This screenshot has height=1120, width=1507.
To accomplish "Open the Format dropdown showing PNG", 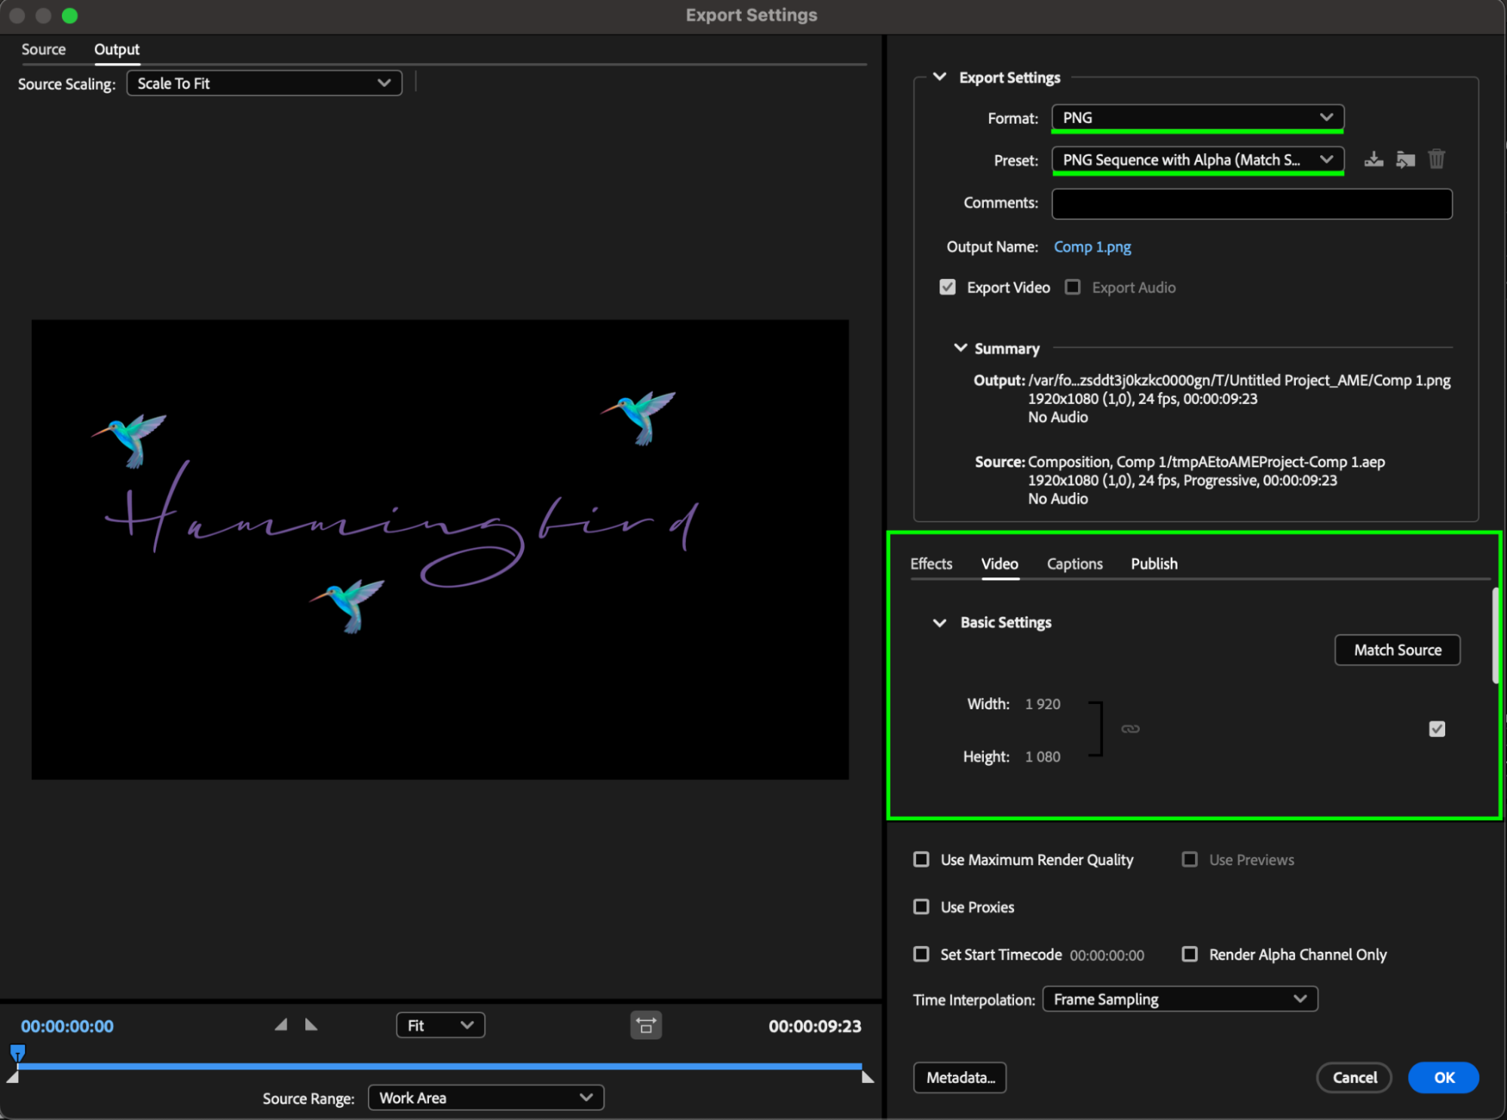I will 1197,118.
